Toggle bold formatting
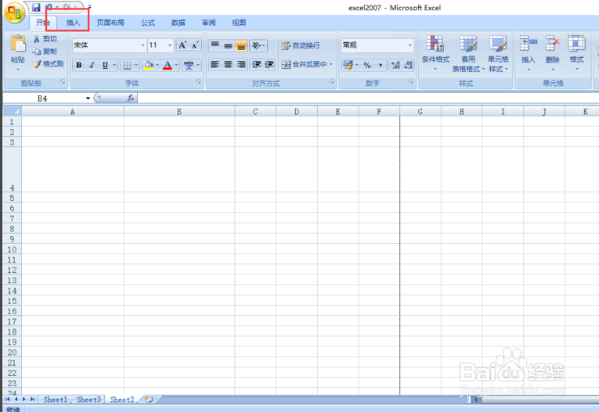This screenshot has width=599, height=412. 79,65
